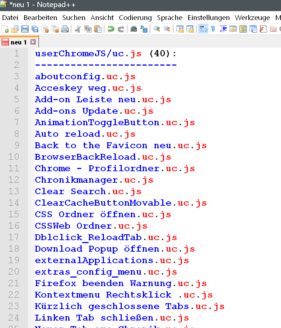Open the Replace dialog icon
This screenshot has height=328, width=281.
(144, 29)
